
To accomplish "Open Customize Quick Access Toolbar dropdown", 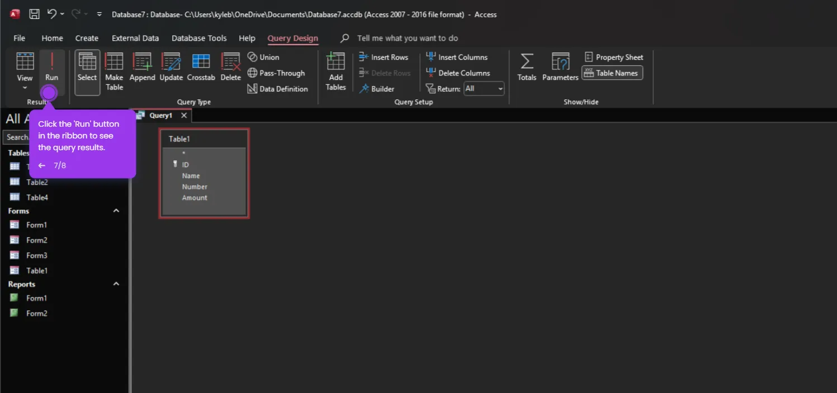I will click(100, 15).
